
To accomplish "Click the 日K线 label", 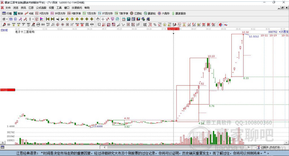I will 4,30.
